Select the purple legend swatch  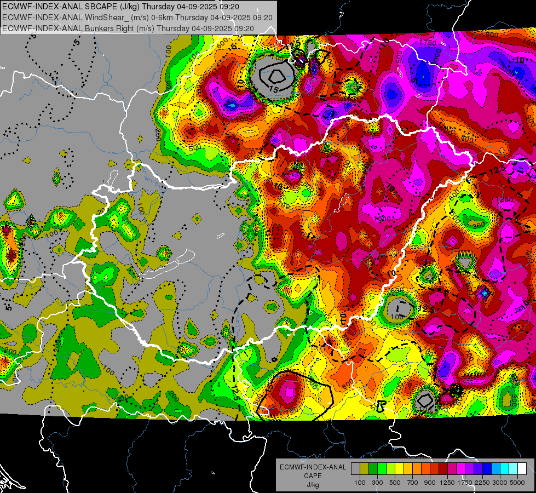[469, 469]
